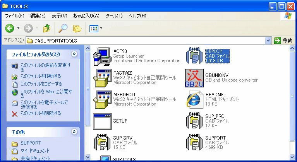Click the SETUP file name label
297x162 pixels.
120,121
